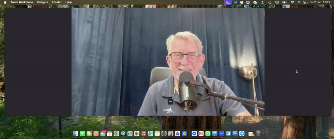The width and height of the screenshot is (334, 139).
Task: Open WhatsApp from the Dock
Action: click(208, 133)
